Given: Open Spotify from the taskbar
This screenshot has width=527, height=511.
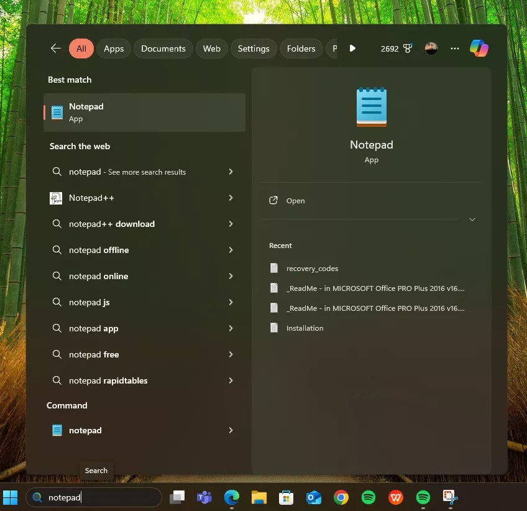Looking at the screenshot, I should pyautogui.click(x=368, y=497).
